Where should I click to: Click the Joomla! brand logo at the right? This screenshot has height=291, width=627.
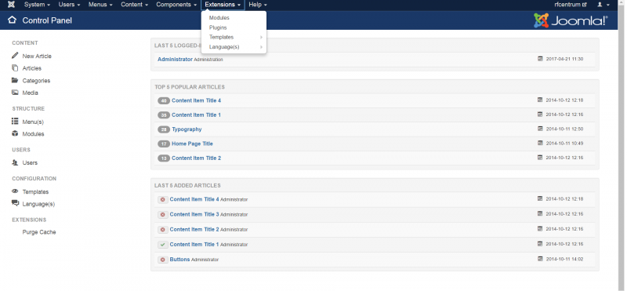pos(571,20)
